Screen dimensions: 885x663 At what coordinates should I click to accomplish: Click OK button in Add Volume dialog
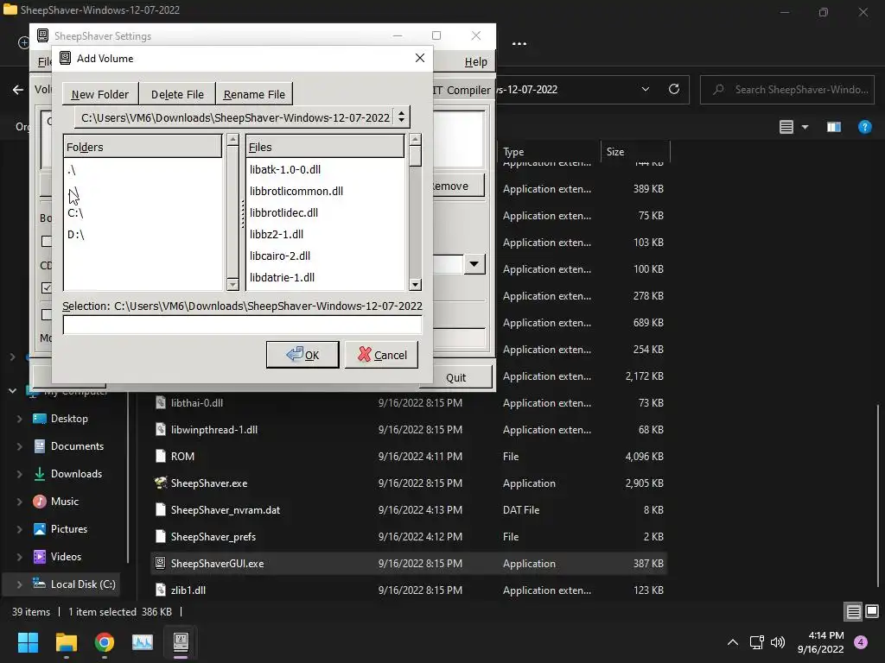click(x=302, y=355)
